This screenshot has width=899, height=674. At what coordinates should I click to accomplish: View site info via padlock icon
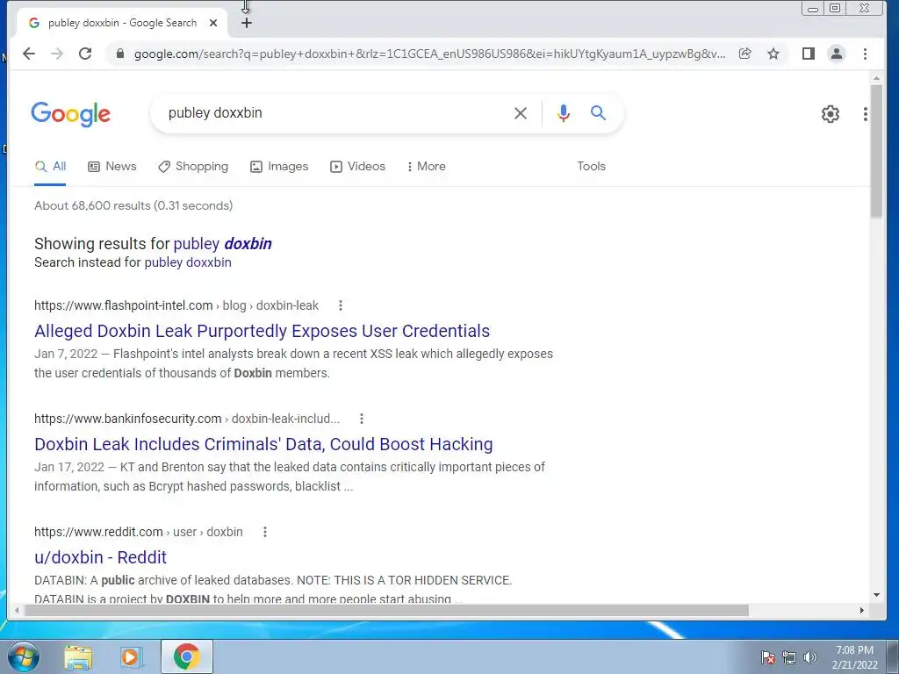point(119,54)
